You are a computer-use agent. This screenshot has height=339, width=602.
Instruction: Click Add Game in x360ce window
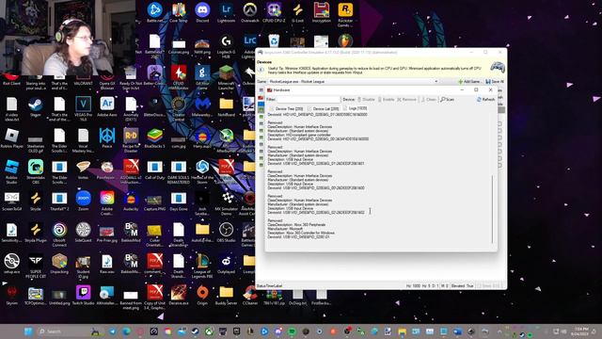pos(469,82)
